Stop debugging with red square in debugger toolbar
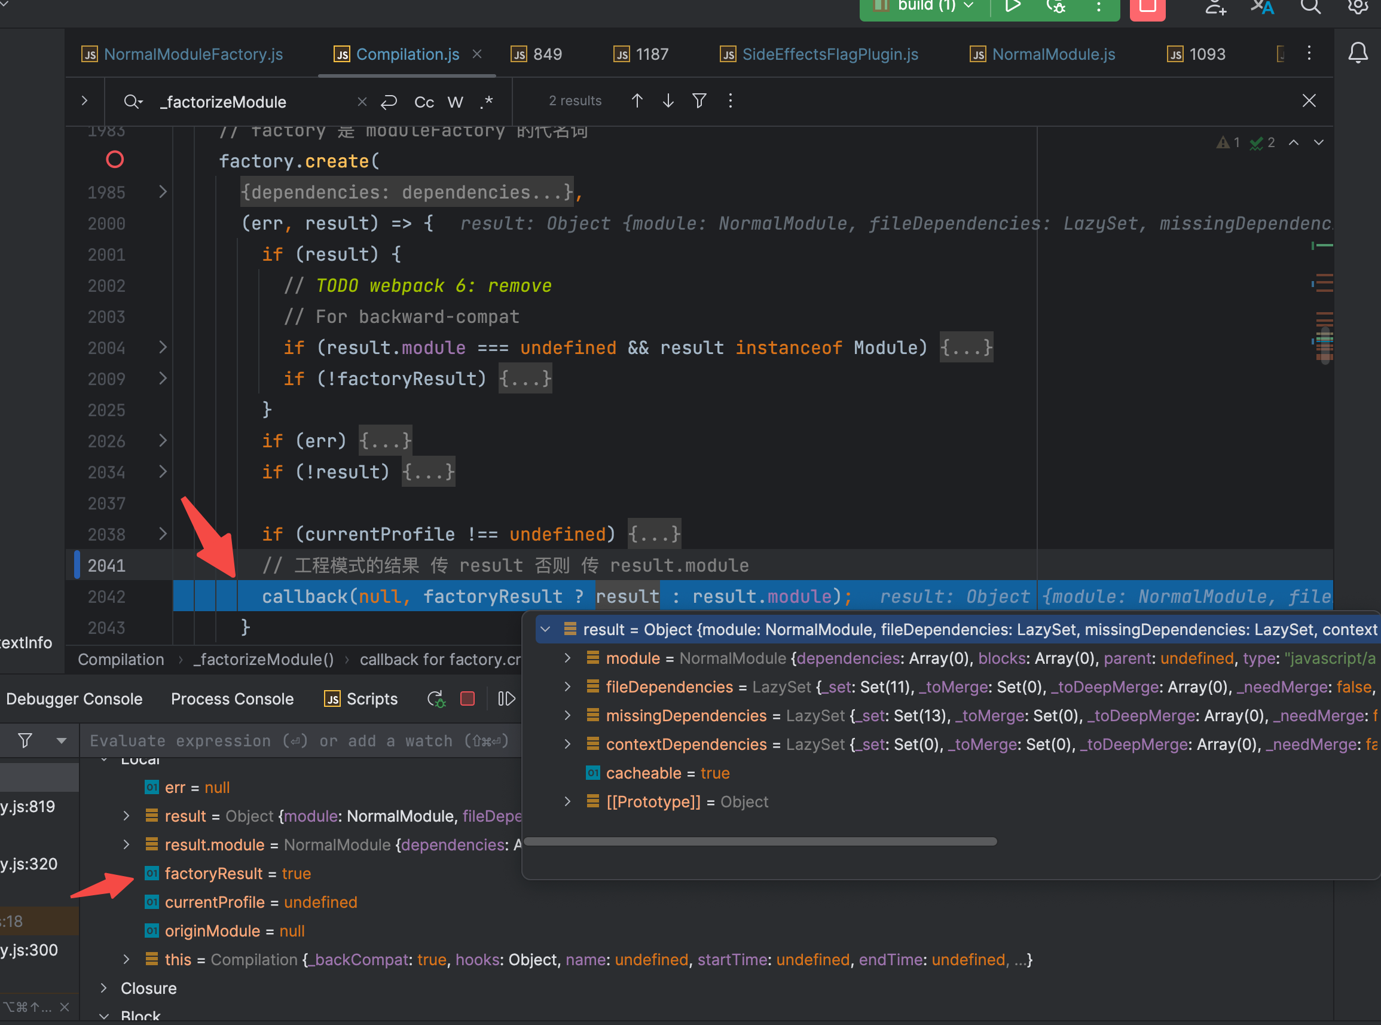This screenshot has width=1381, height=1025. point(468,699)
